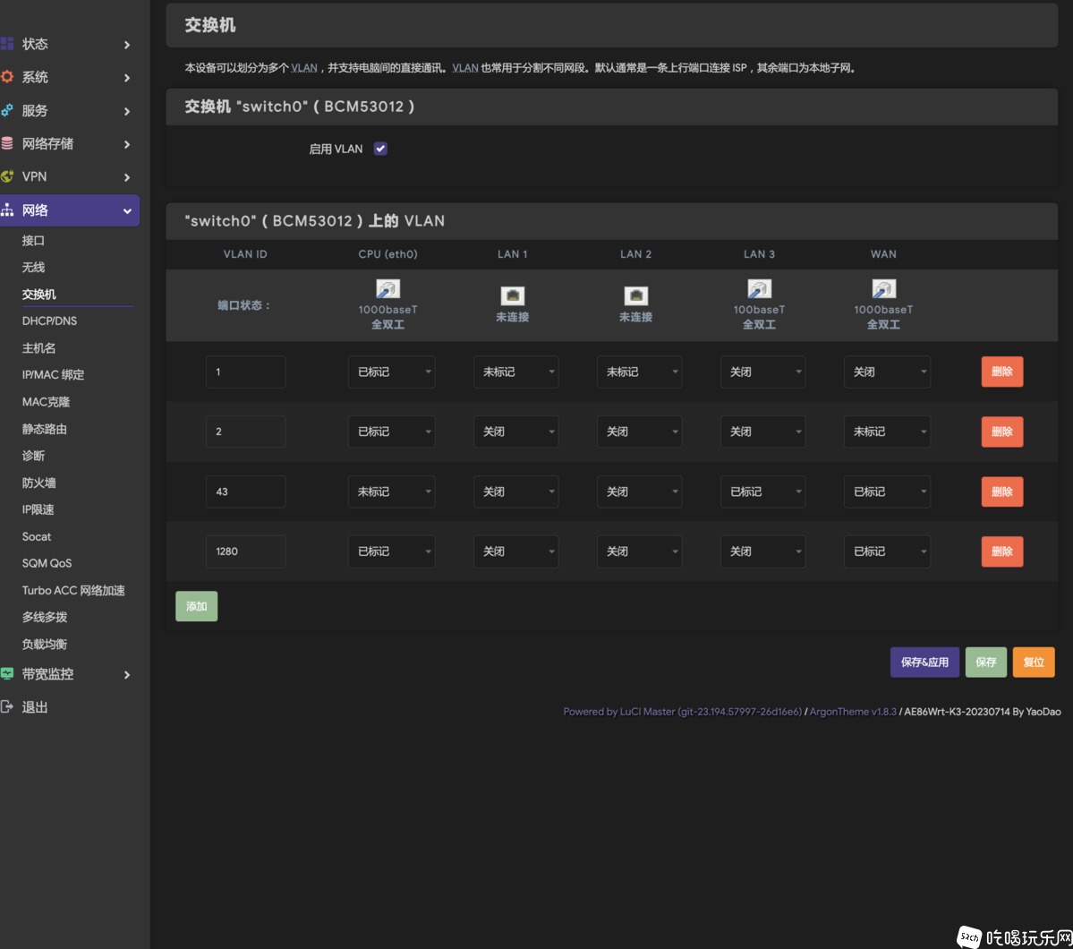Open the Socat page

37,536
